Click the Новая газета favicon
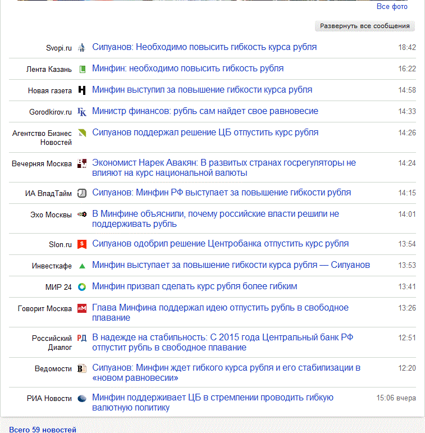Viewport: 425px width, 433px height. pos(82,90)
